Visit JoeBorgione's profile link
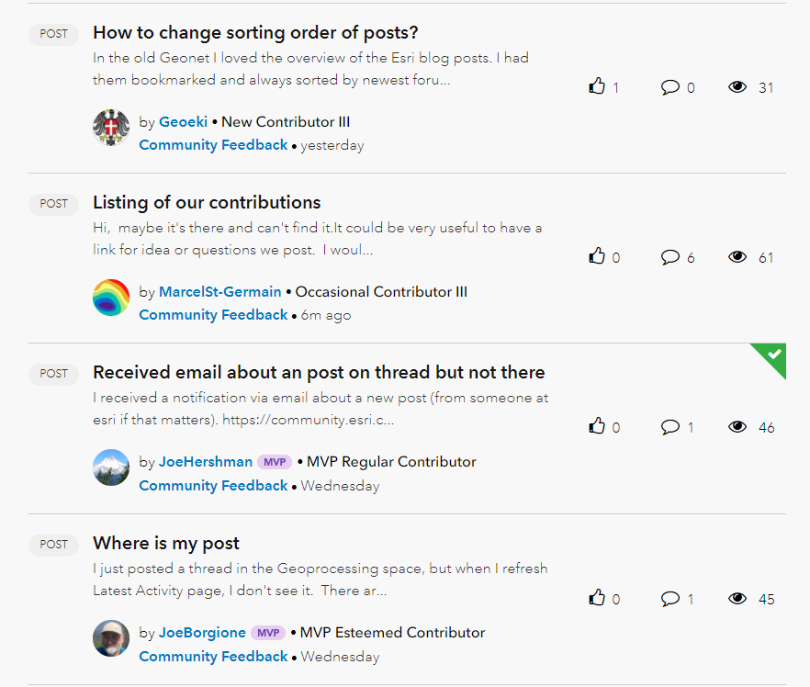This screenshot has width=810, height=687. pyautogui.click(x=202, y=633)
